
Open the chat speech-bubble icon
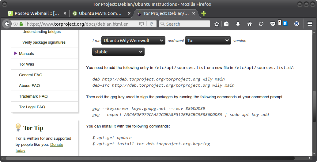point(261,24)
